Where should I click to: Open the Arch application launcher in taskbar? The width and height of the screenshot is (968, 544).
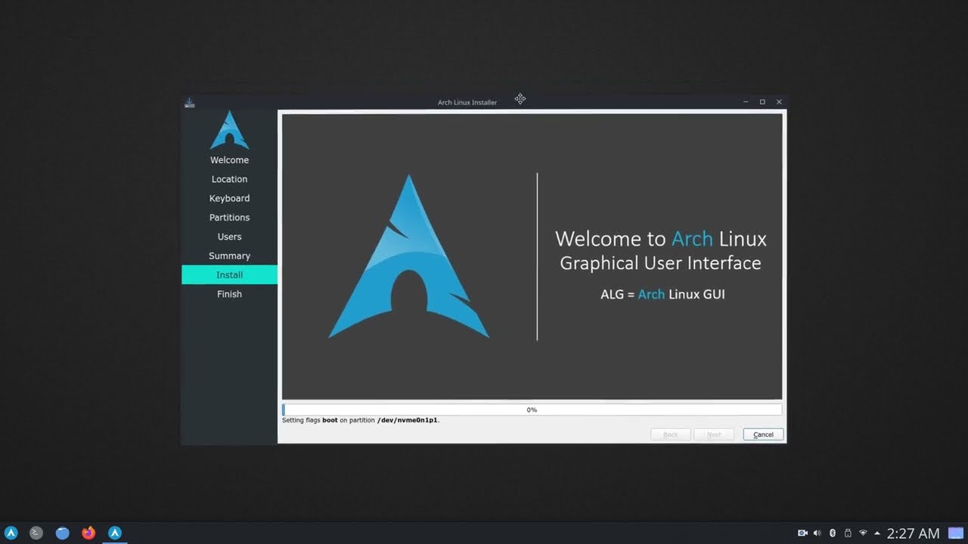[11, 533]
